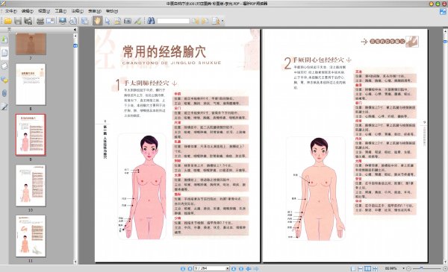Select the highlighted page 9 thumbnail
The width and height of the screenshot is (448, 272).
click(31, 135)
